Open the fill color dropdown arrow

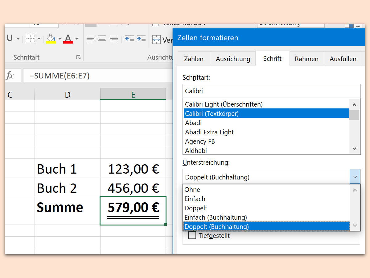click(60, 39)
